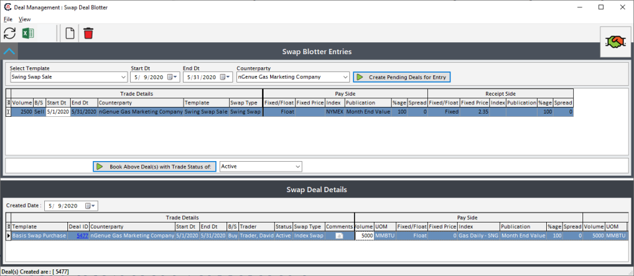This screenshot has width=634, height=276.
Task: Click Gas Daily - SNG index cell
Action: click(x=479, y=236)
